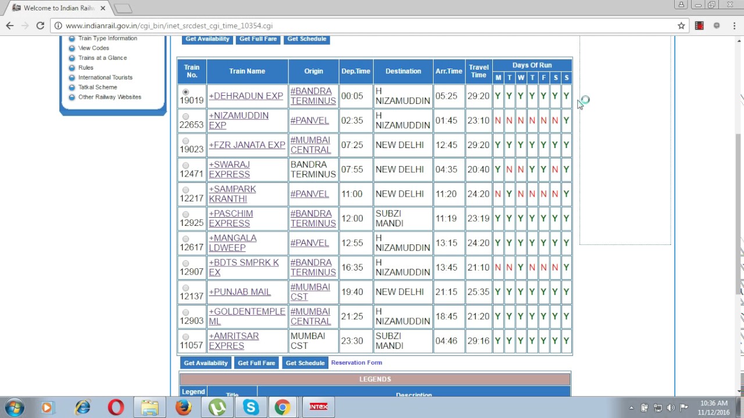Open the +PUNJAB MAIL train link
The width and height of the screenshot is (744, 418).
[240, 292]
